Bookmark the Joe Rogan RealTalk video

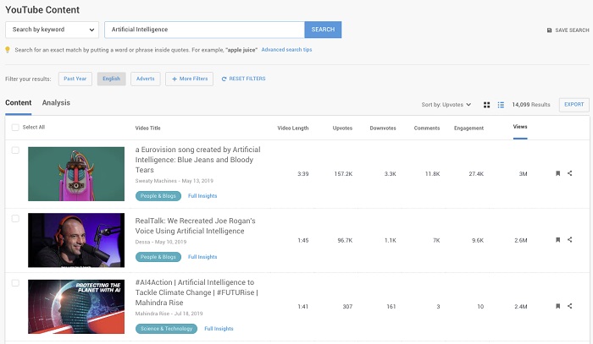(557, 240)
